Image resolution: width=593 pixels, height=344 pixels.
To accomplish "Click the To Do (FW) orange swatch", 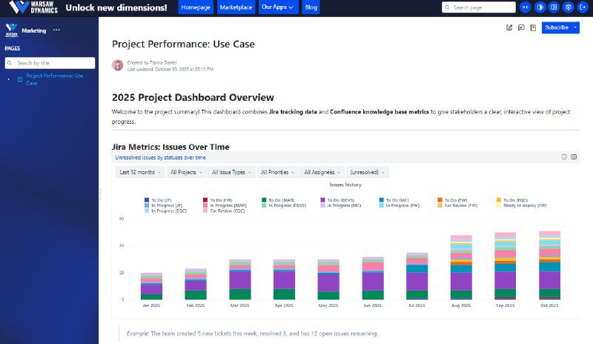I will tap(440, 200).
